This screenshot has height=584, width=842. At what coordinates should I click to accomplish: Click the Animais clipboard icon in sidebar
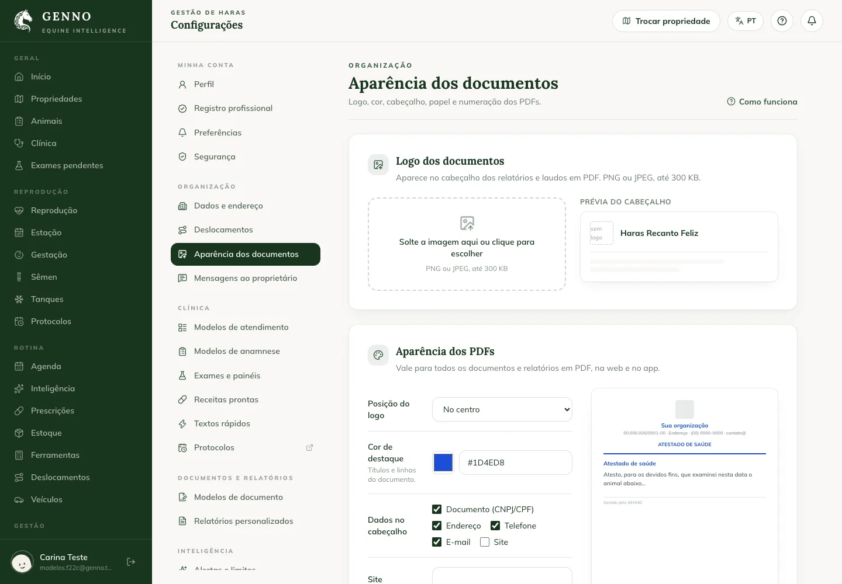point(19,121)
